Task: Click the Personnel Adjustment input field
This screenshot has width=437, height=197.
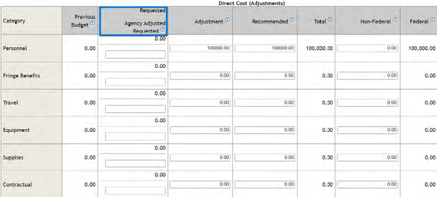Action: click(201, 48)
